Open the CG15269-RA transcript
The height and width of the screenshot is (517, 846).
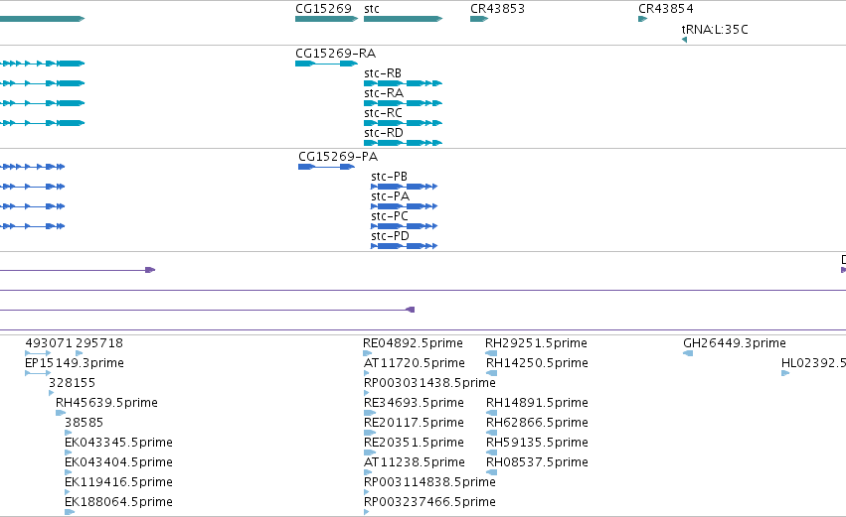click(326, 64)
